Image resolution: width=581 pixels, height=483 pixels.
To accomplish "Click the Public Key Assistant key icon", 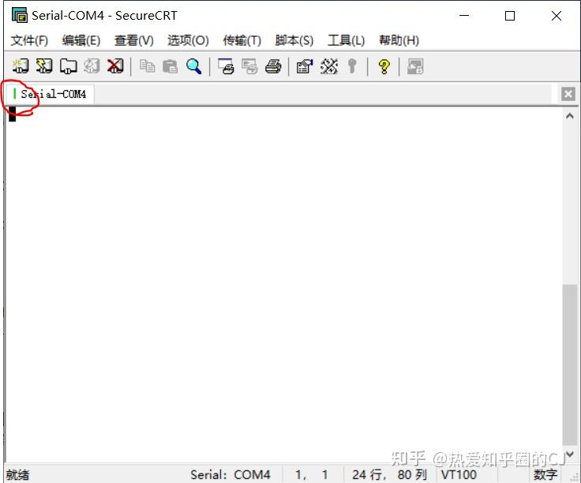I will click(x=352, y=66).
